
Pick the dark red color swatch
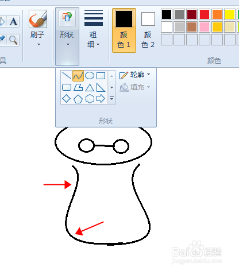click(x=192, y=14)
